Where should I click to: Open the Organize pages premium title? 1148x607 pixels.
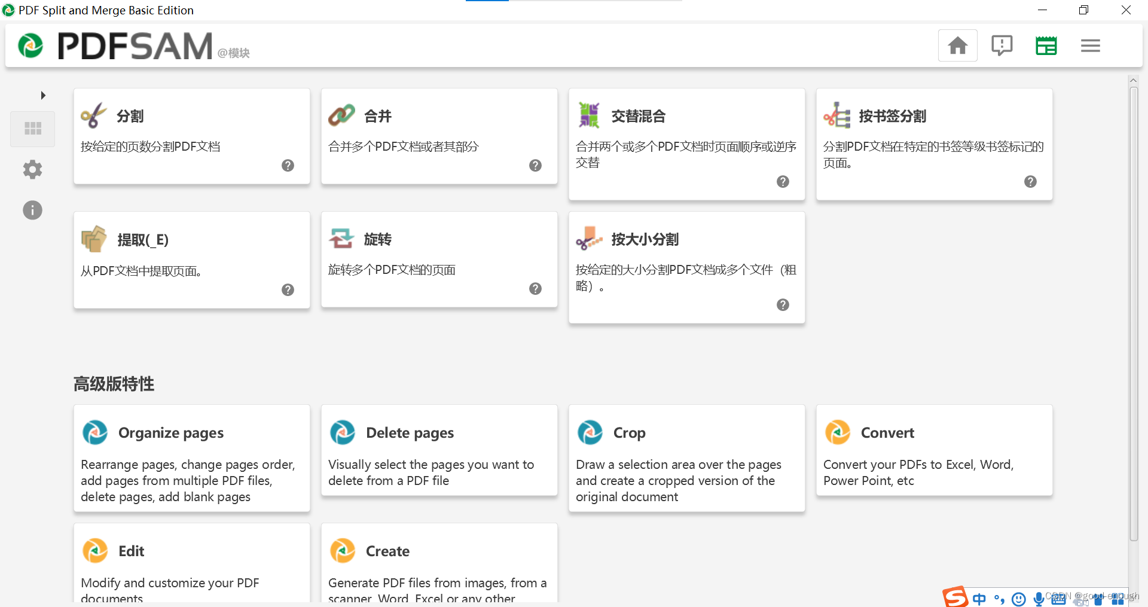(x=171, y=433)
